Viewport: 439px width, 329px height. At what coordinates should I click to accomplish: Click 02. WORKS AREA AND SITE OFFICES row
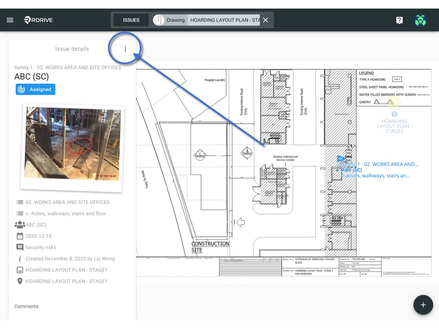point(67,202)
